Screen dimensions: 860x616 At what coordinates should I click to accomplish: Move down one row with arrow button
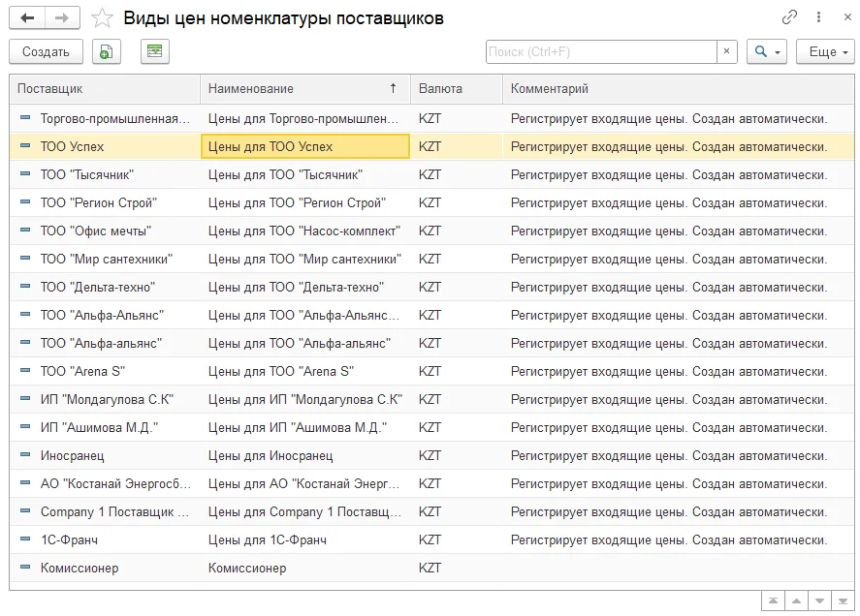(x=819, y=601)
